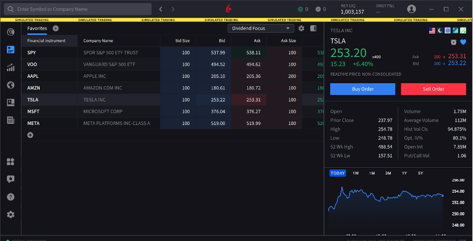Sort by Financial Instrument column header
Screen dimensions: 473x241
pyautogui.click(x=50, y=41)
